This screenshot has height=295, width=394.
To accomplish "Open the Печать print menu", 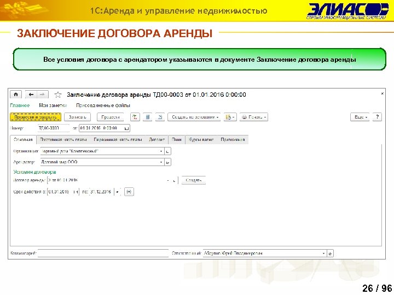I will pyautogui.click(x=254, y=117).
